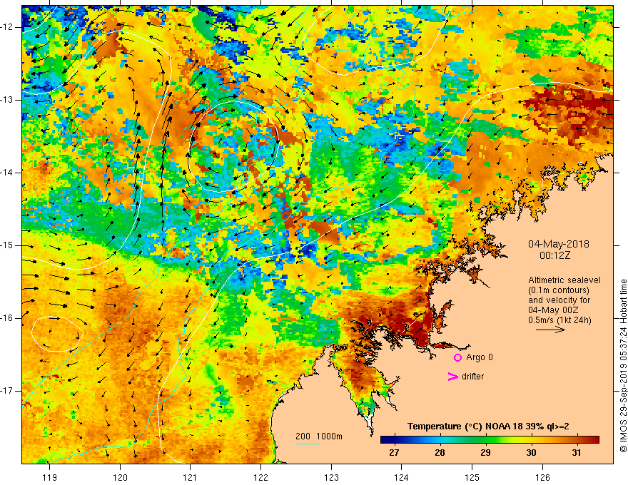The image size is (628, 485).
Task: Click the colorbar tick label '28'
Action: [x=440, y=453]
